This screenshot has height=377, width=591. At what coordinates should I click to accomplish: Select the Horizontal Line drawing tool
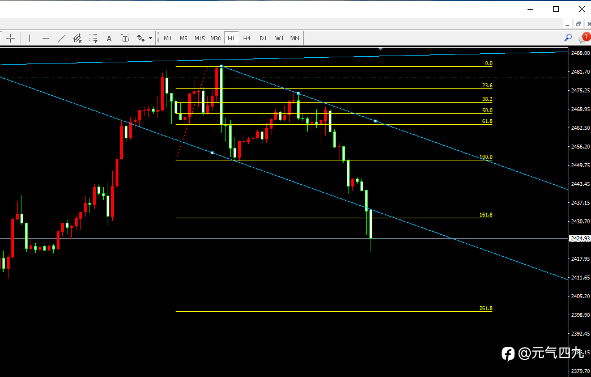tap(45, 38)
